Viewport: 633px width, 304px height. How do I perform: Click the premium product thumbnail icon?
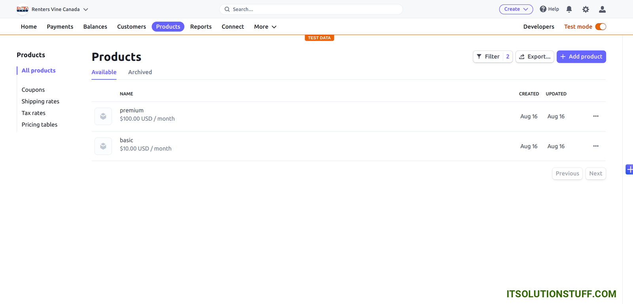click(x=103, y=116)
